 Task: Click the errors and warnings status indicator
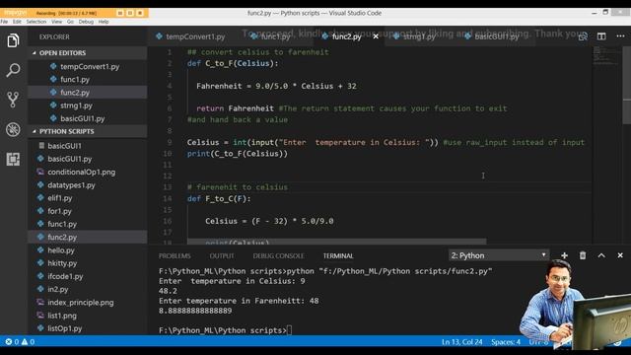(20, 342)
